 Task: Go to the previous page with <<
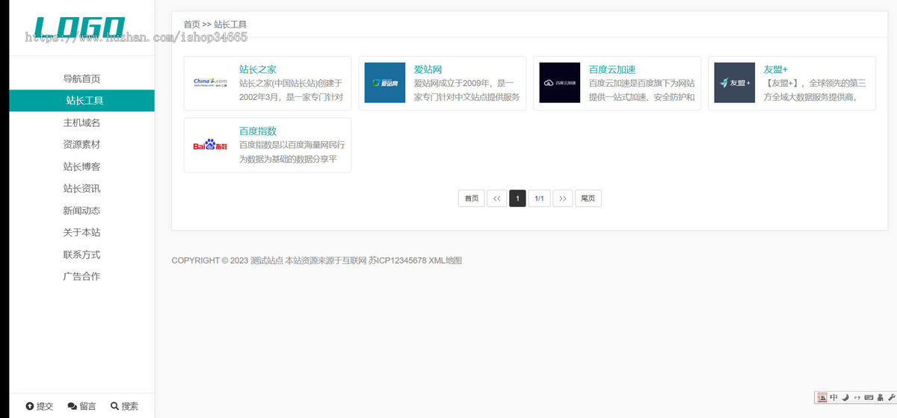[x=497, y=199]
